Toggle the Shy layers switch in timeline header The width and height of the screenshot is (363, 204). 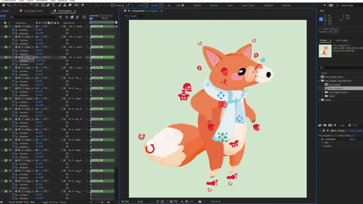pos(67,17)
